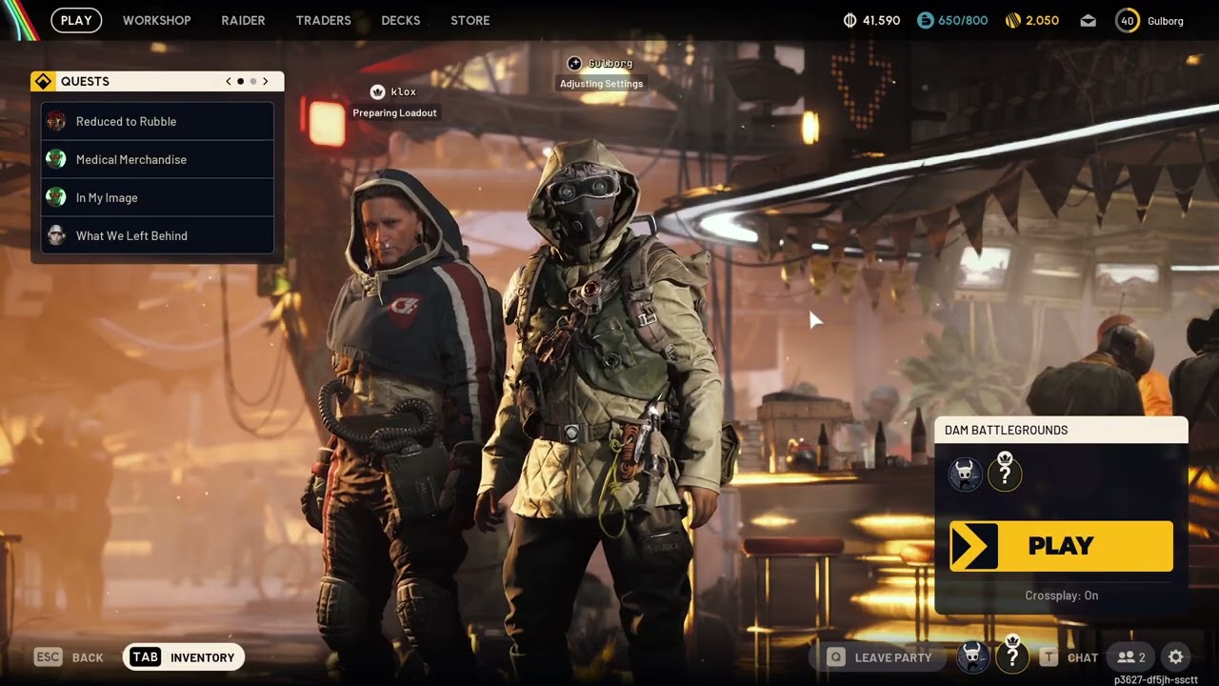
Task: Click the What We Left Behind quest title
Action: [x=132, y=235]
